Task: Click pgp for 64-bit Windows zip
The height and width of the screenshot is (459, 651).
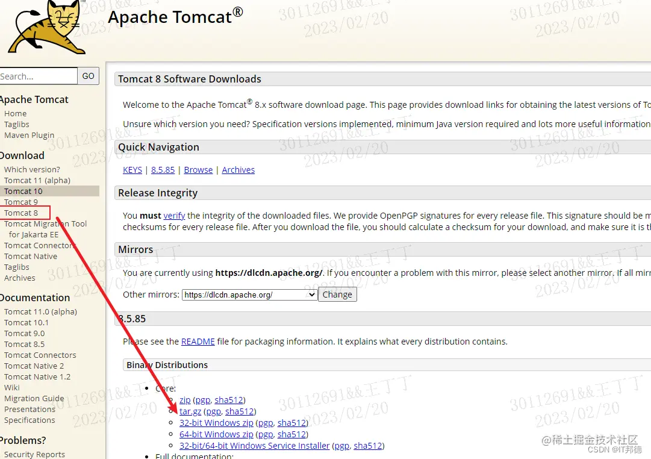Action: [266, 434]
